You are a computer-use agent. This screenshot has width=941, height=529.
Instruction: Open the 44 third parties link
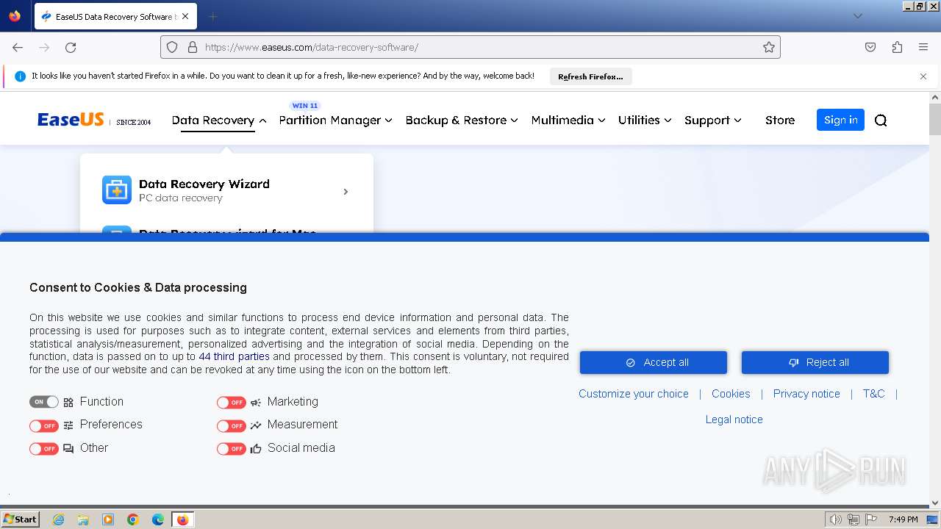(234, 356)
